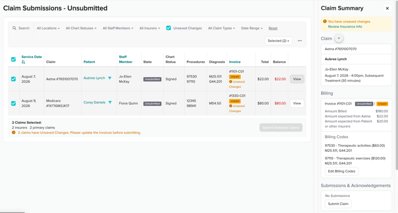Screen dimensions: 398x213
Task: Click View for the Medicare claim row
Action: click(297, 103)
